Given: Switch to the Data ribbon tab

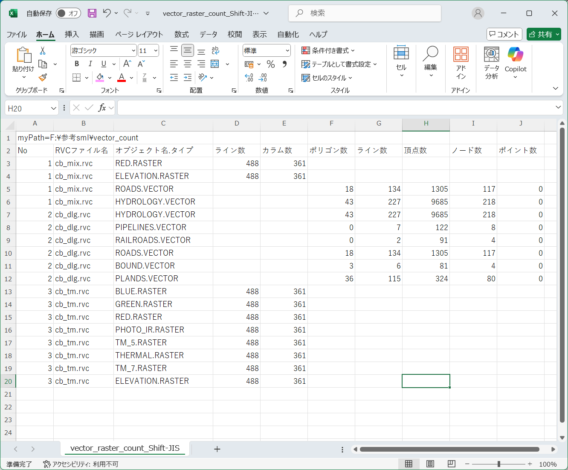Looking at the screenshot, I should pos(208,34).
